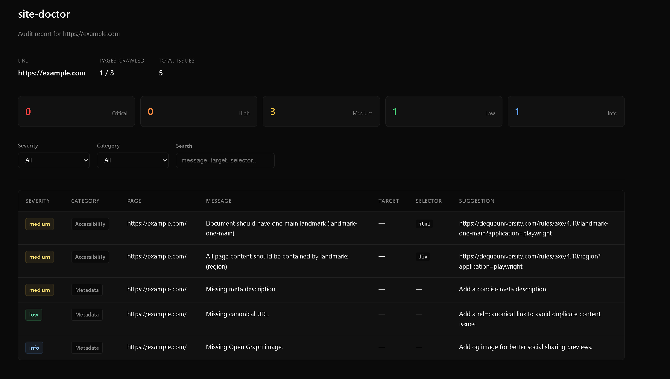The height and width of the screenshot is (379, 670).
Task: Click the suggestion about adding a rel=canonical link
Action: pyautogui.click(x=530, y=319)
